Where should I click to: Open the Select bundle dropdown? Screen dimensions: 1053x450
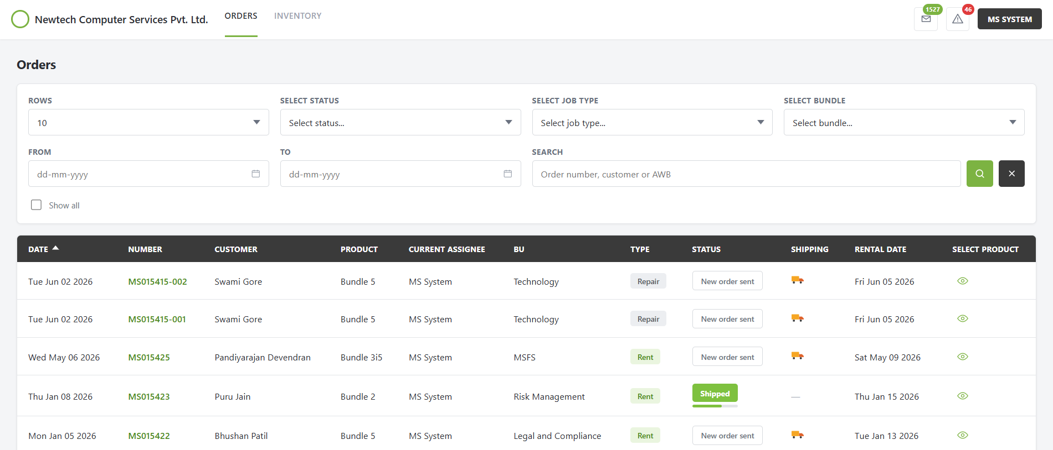click(904, 122)
